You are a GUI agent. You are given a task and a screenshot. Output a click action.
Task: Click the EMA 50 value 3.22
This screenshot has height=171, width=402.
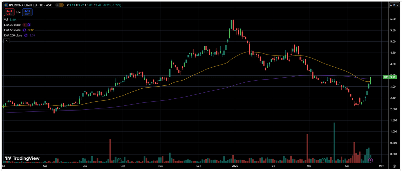click(30, 30)
